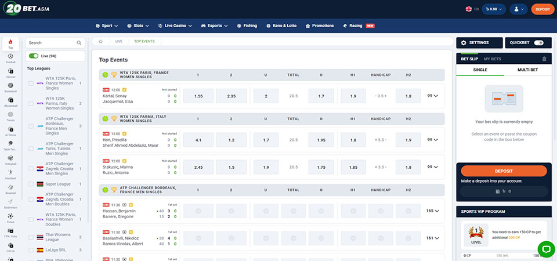Open the user profile dropdown
The image size is (557, 261).
[x=518, y=9]
